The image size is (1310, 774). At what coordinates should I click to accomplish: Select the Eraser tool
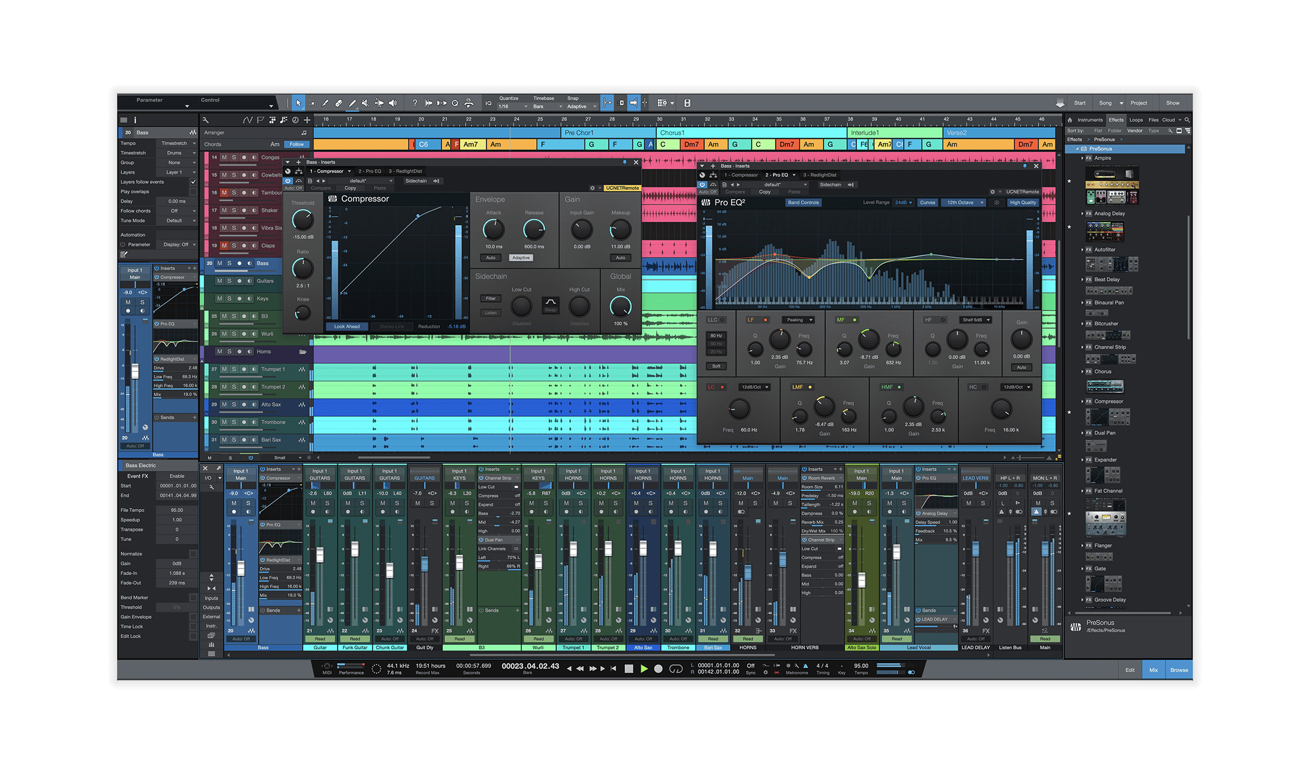[339, 103]
